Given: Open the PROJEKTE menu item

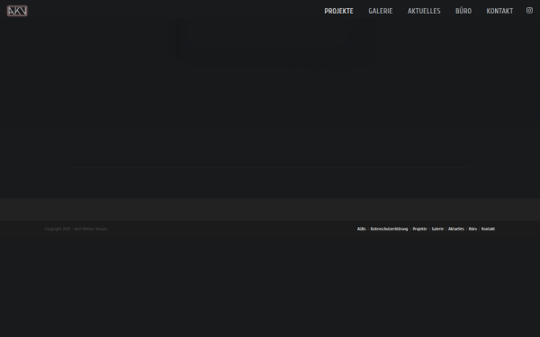Looking at the screenshot, I should point(339,11).
